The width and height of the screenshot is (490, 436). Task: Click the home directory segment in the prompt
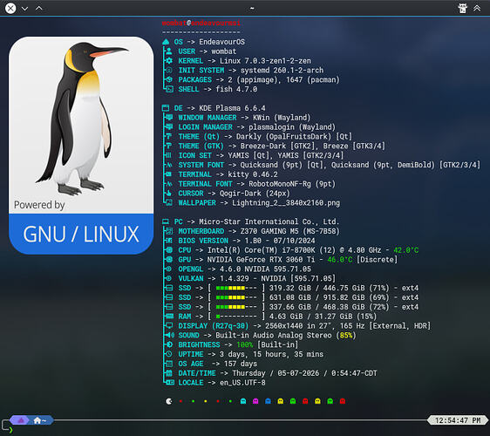pos(41,420)
